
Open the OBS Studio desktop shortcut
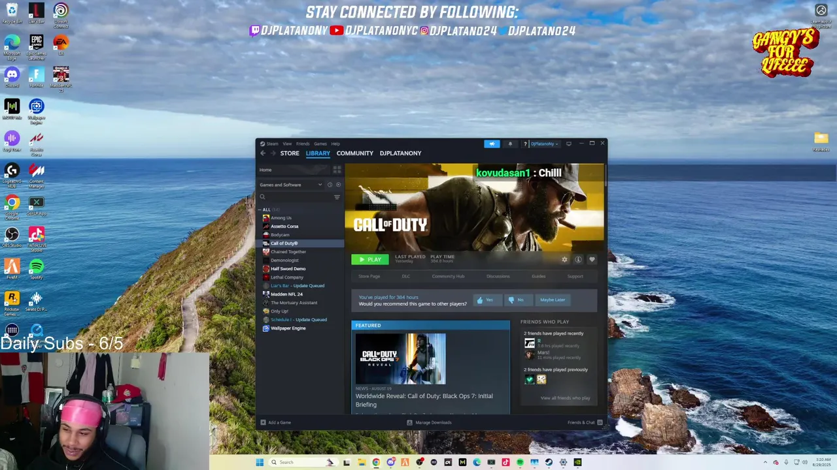point(12,236)
